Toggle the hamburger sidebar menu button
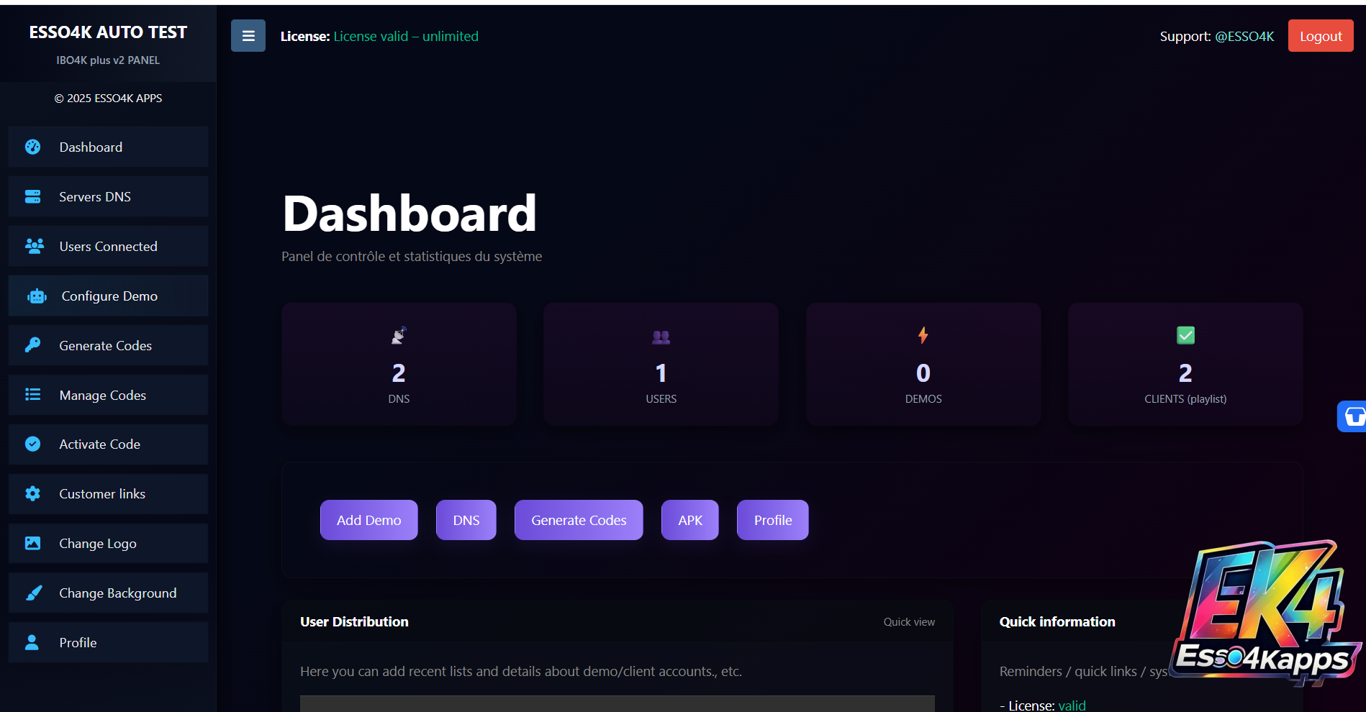The height and width of the screenshot is (712, 1366). 248,36
